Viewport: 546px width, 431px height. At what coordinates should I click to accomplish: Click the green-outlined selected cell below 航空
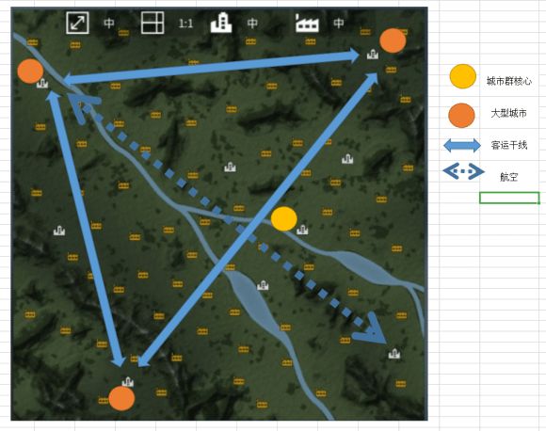pyautogui.click(x=509, y=198)
